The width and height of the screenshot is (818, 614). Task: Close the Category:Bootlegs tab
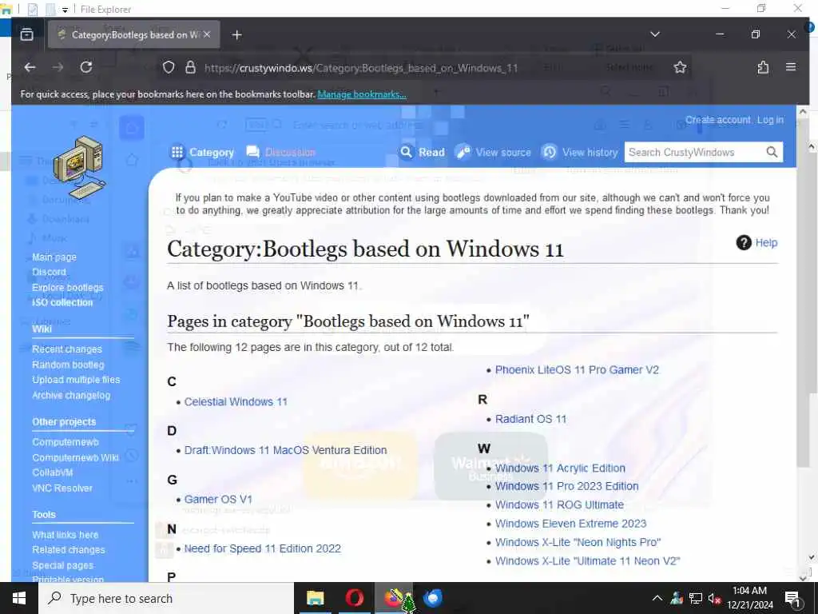pos(207,34)
